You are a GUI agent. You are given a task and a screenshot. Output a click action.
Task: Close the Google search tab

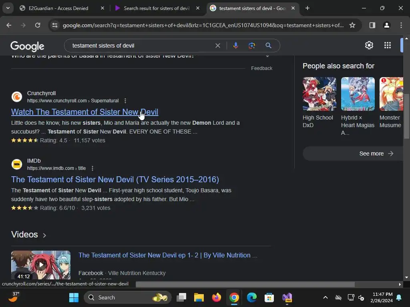[293, 8]
